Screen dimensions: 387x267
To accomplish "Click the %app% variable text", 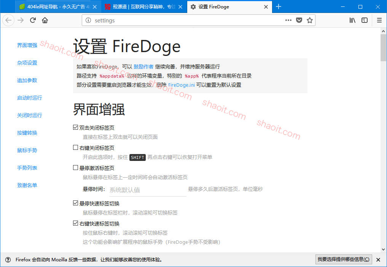I will point(192,76).
